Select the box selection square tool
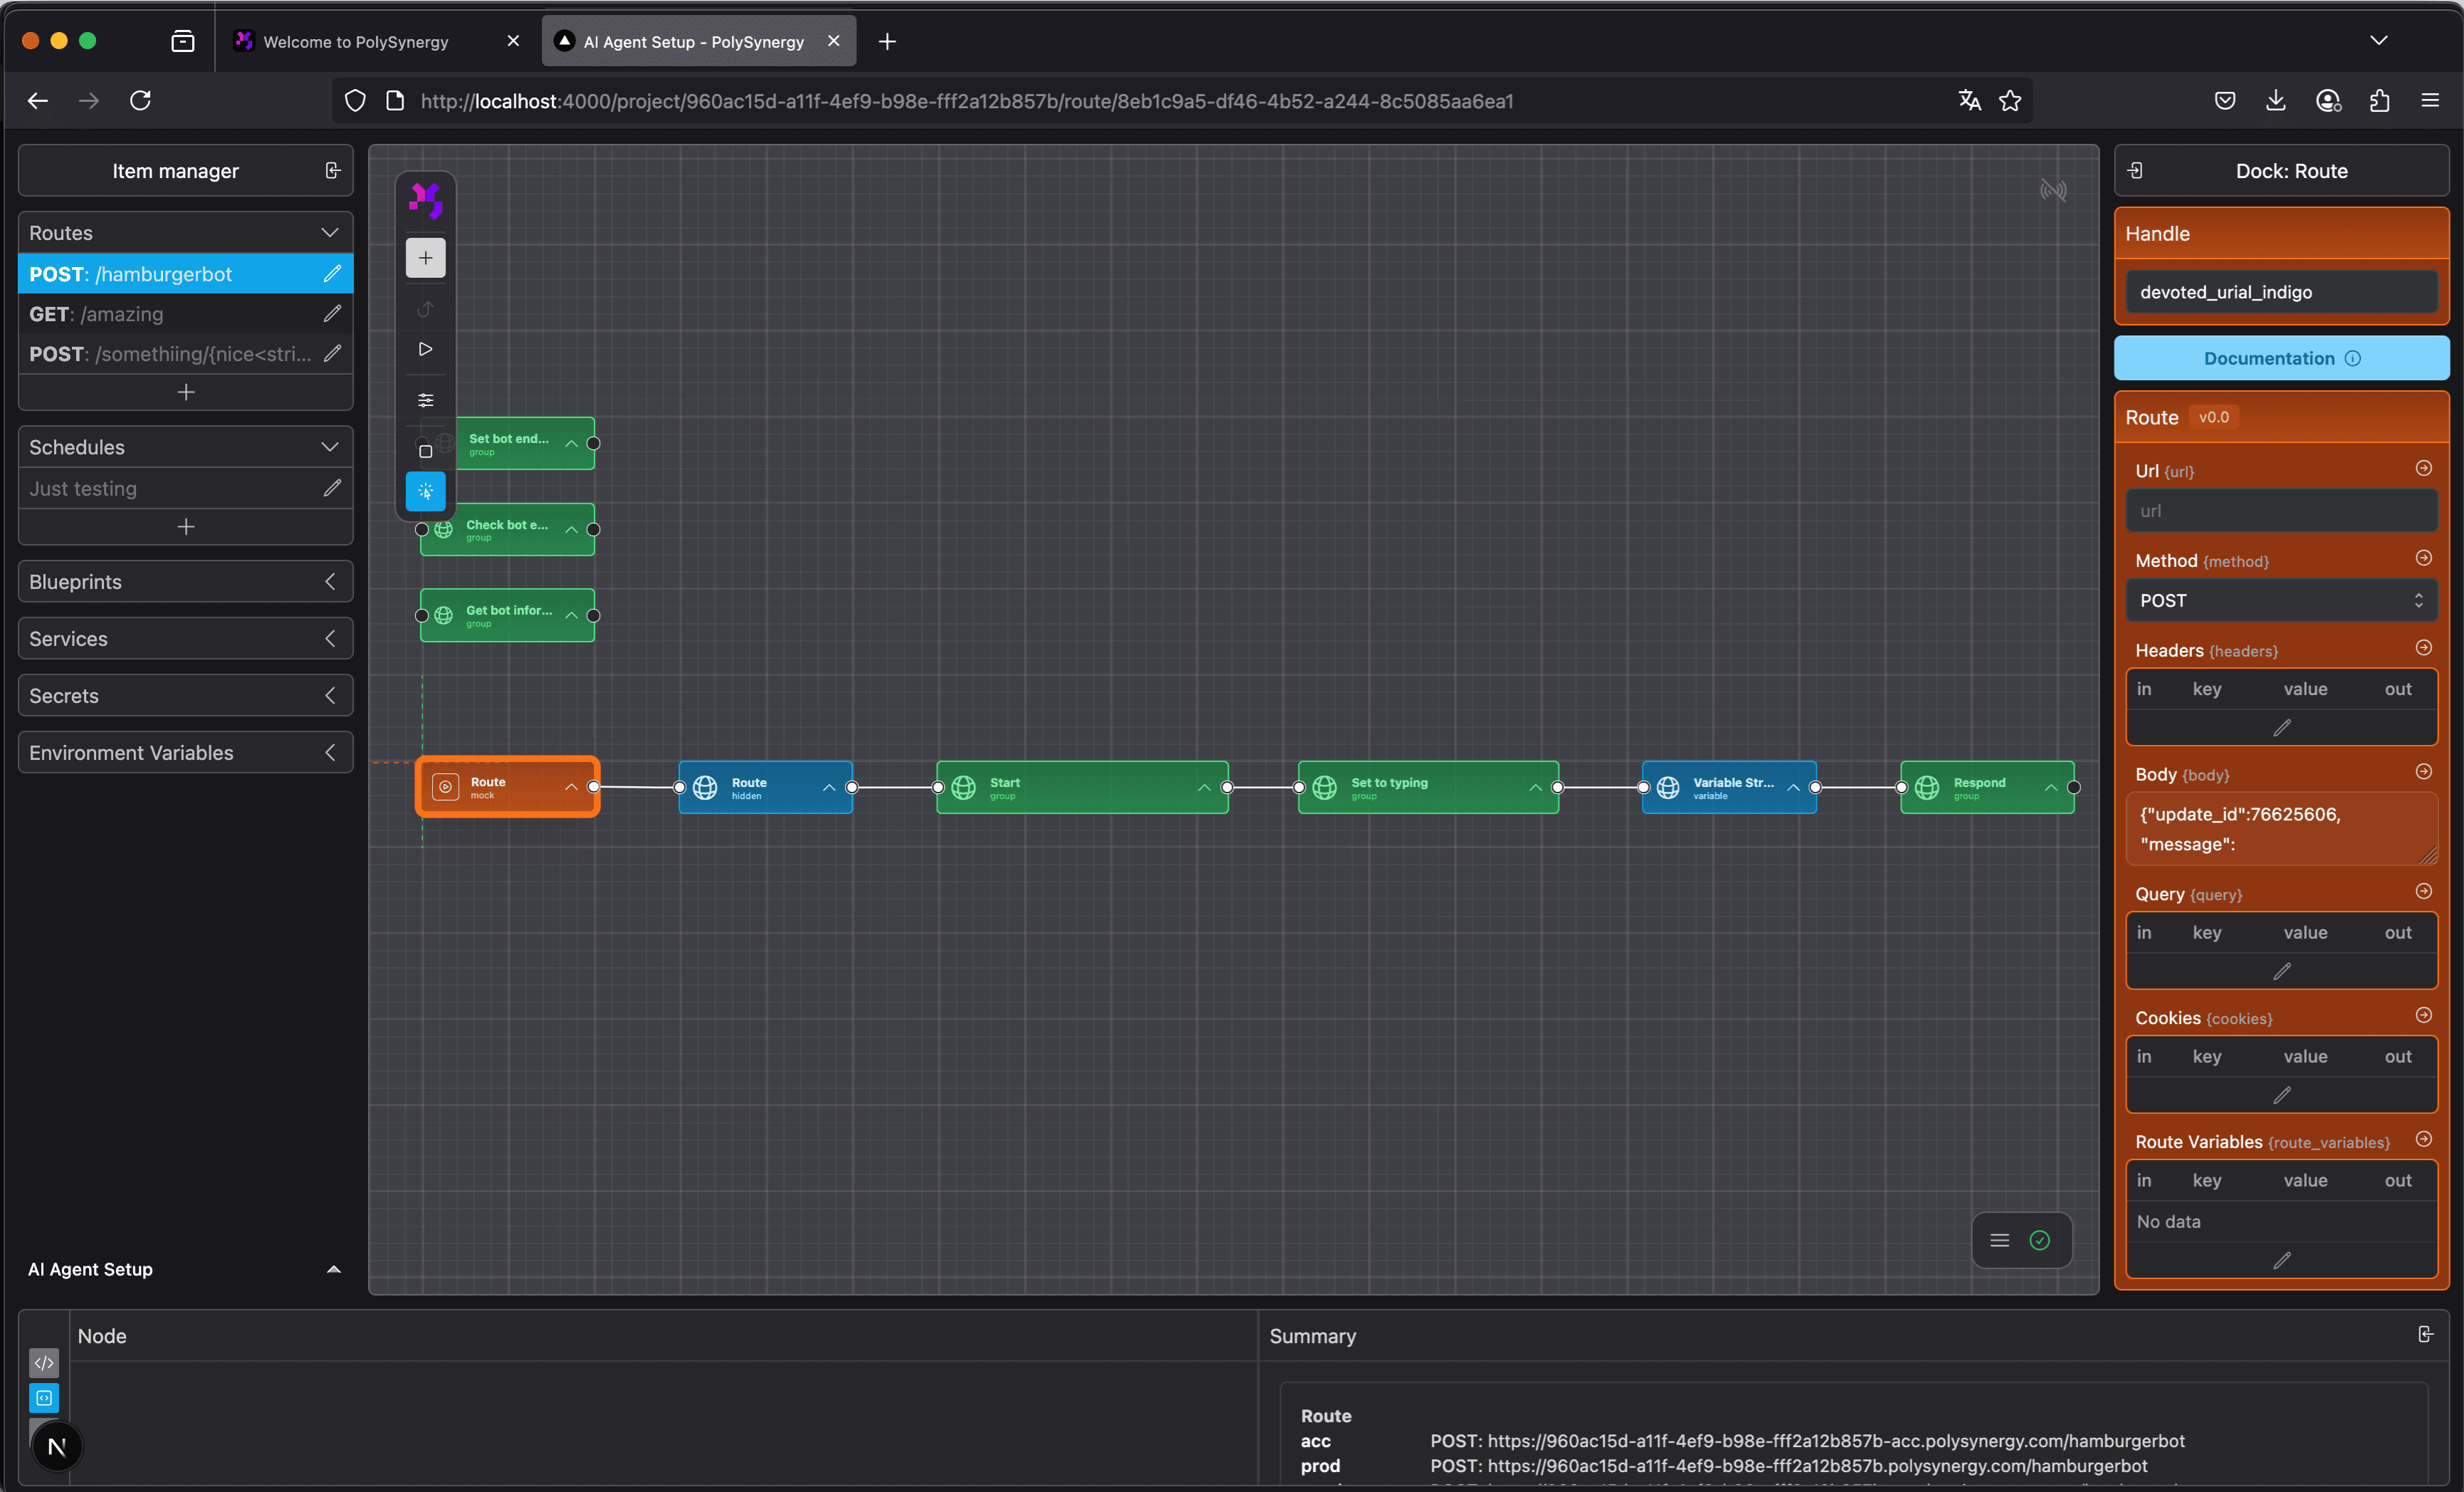This screenshot has height=1492, width=2464. [x=425, y=452]
